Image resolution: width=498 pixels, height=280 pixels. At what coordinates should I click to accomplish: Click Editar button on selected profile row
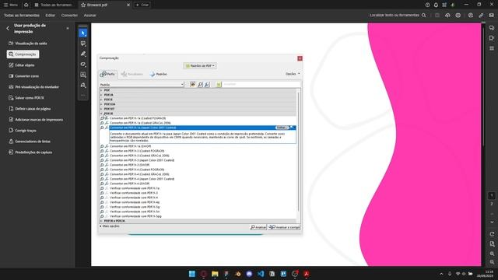click(282, 128)
